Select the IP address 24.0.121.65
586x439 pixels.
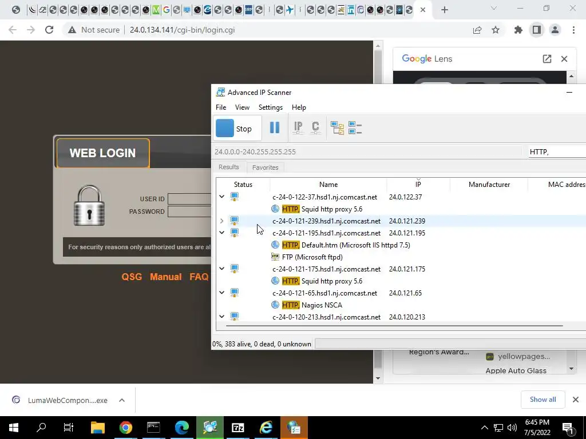pyautogui.click(x=405, y=293)
